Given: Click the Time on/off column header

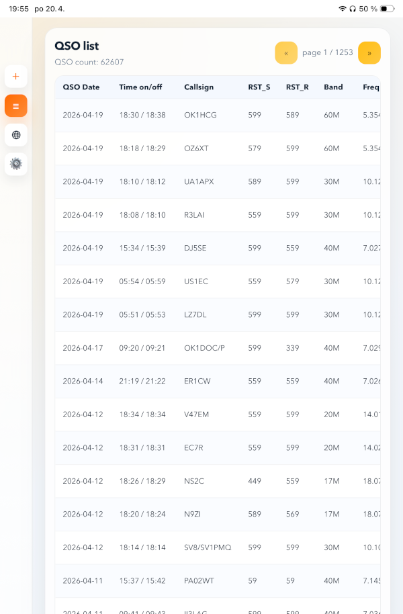Looking at the screenshot, I should click(x=140, y=87).
